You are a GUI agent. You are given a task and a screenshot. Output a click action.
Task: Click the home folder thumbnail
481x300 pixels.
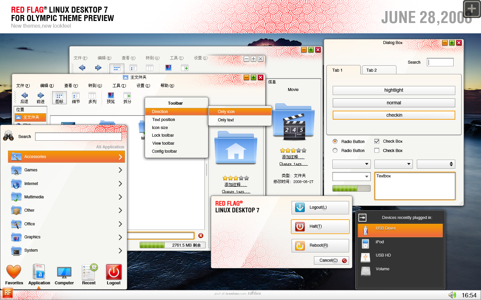[x=236, y=148]
